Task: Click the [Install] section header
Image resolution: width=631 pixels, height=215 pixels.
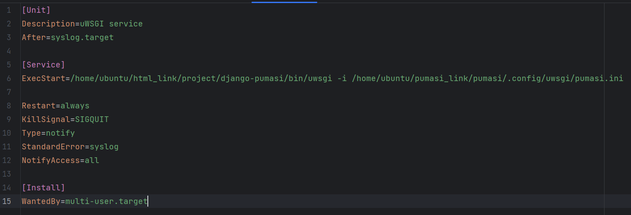Action: pos(43,188)
